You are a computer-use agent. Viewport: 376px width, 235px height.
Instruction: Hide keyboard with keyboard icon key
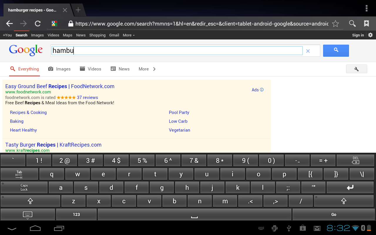[x=28, y=214]
